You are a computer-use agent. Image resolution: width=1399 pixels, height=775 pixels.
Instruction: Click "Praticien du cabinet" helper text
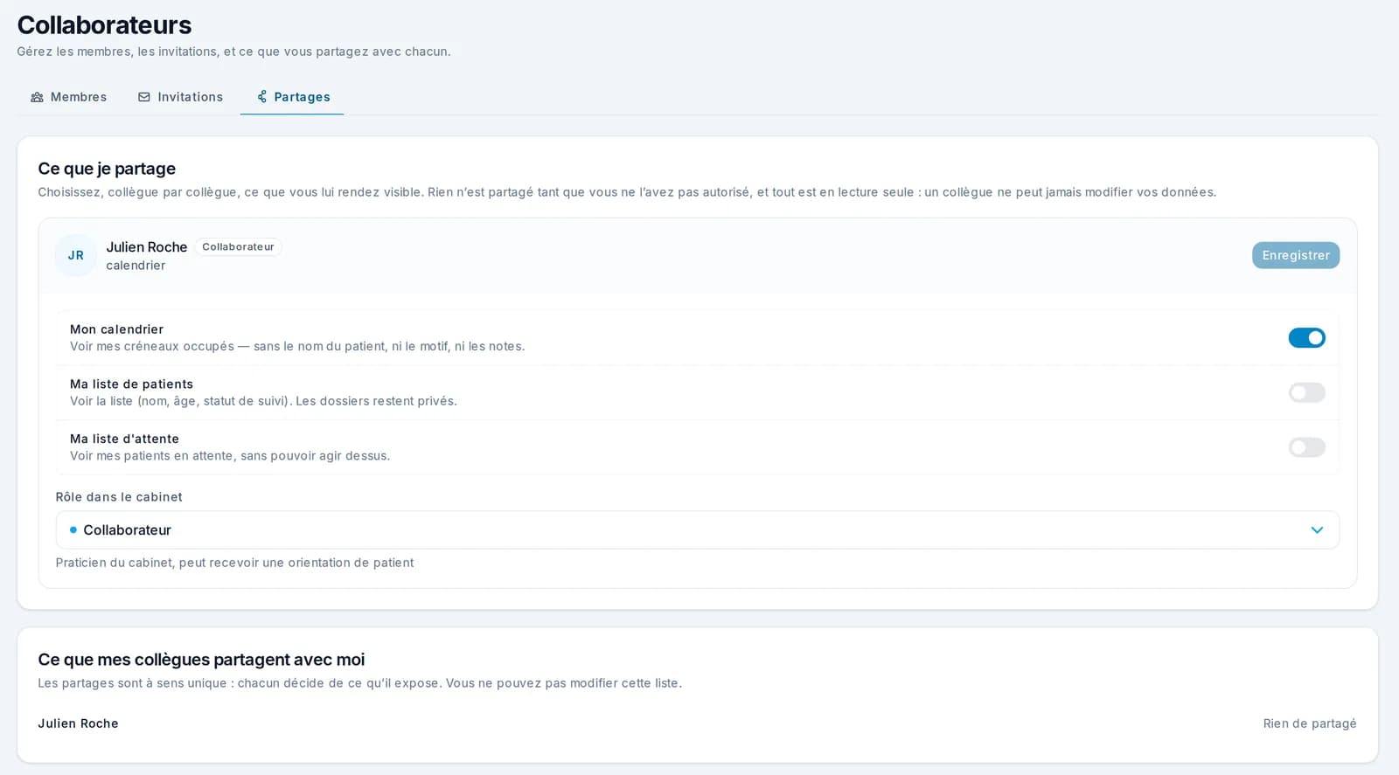[234, 563]
